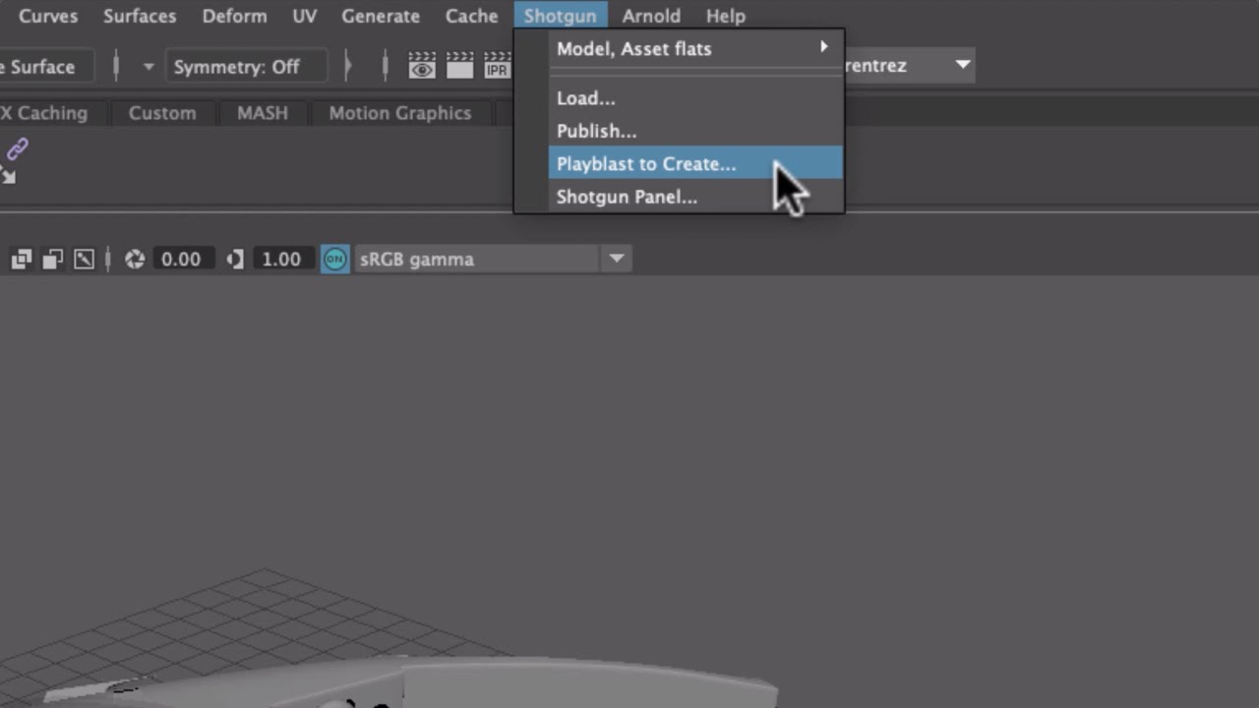This screenshot has width=1259, height=708.
Task: Open the Surfaces menu
Action: click(140, 16)
